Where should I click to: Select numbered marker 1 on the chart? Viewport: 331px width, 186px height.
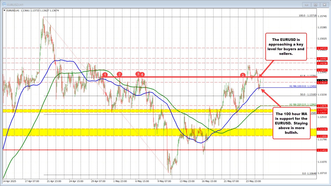tap(105, 75)
